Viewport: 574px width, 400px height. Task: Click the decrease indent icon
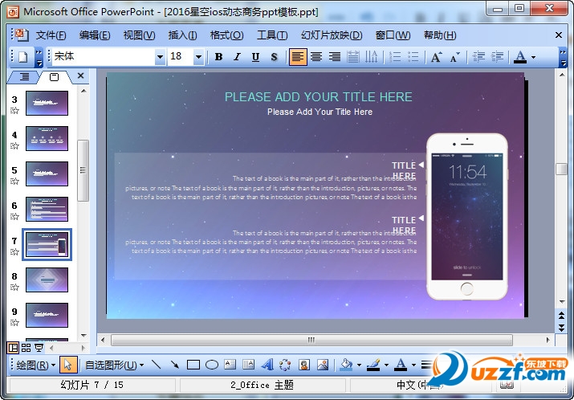pyautogui.click(x=478, y=57)
